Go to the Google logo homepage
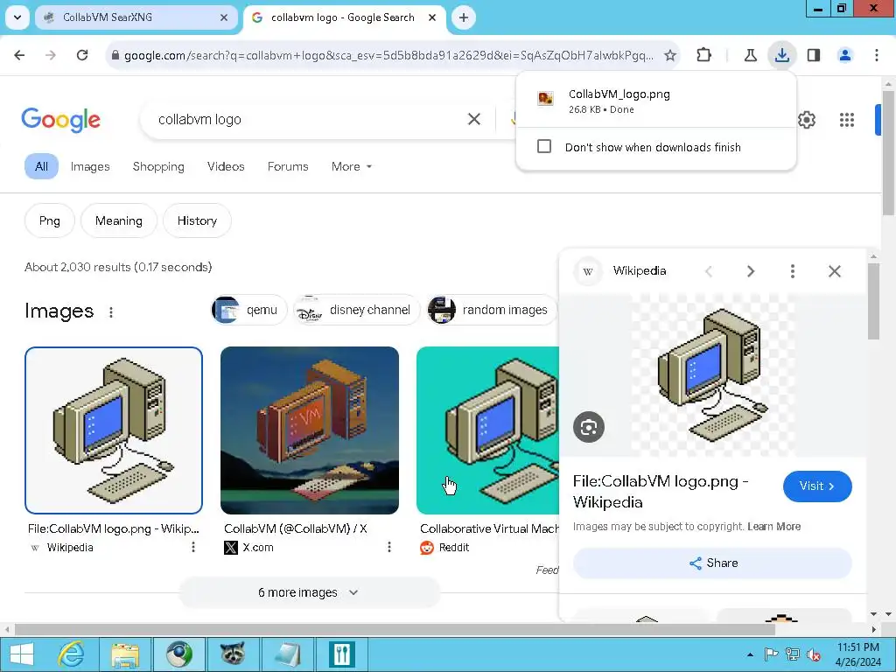This screenshot has height=672, width=896. tap(60, 119)
